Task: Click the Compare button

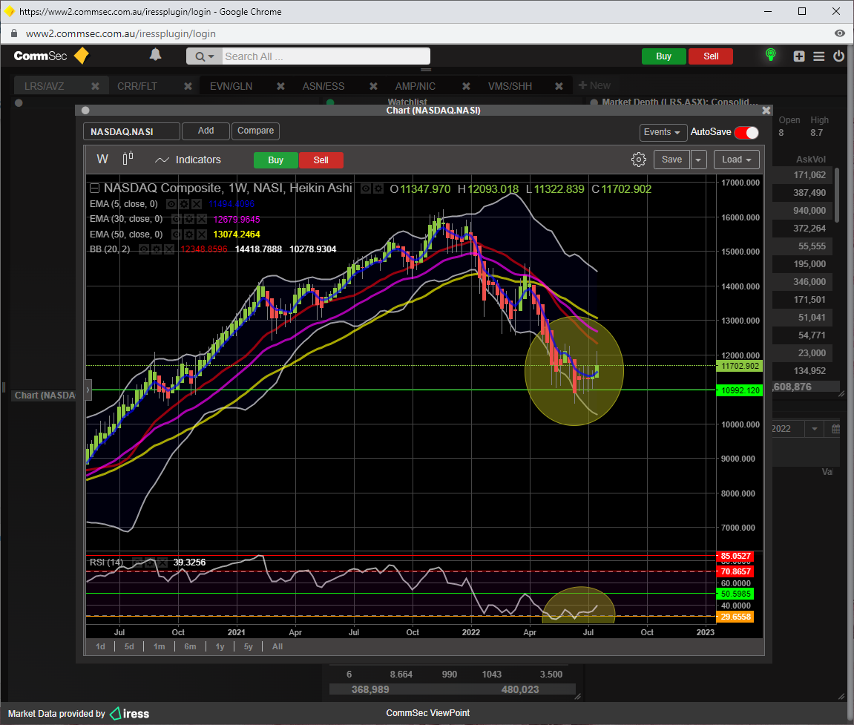Action: pyautogui.click(x=255, y=131)
